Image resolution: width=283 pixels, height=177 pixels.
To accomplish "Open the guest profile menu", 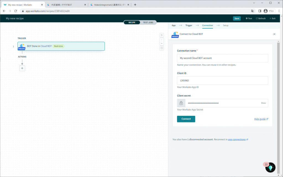I will click(269, 11).
